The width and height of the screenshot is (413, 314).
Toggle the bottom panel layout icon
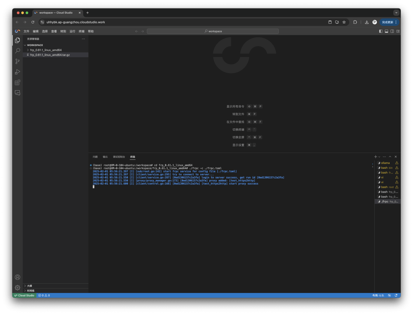click(x=386, y=31)
